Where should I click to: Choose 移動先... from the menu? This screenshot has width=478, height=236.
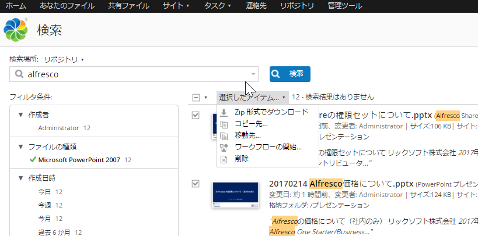pos(268,135)
